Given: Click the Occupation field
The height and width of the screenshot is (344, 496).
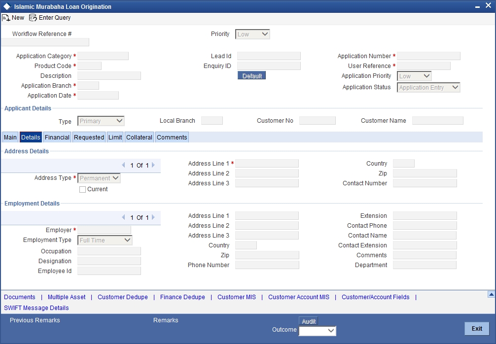Looking at the screenshot, I should pos(109,251).
